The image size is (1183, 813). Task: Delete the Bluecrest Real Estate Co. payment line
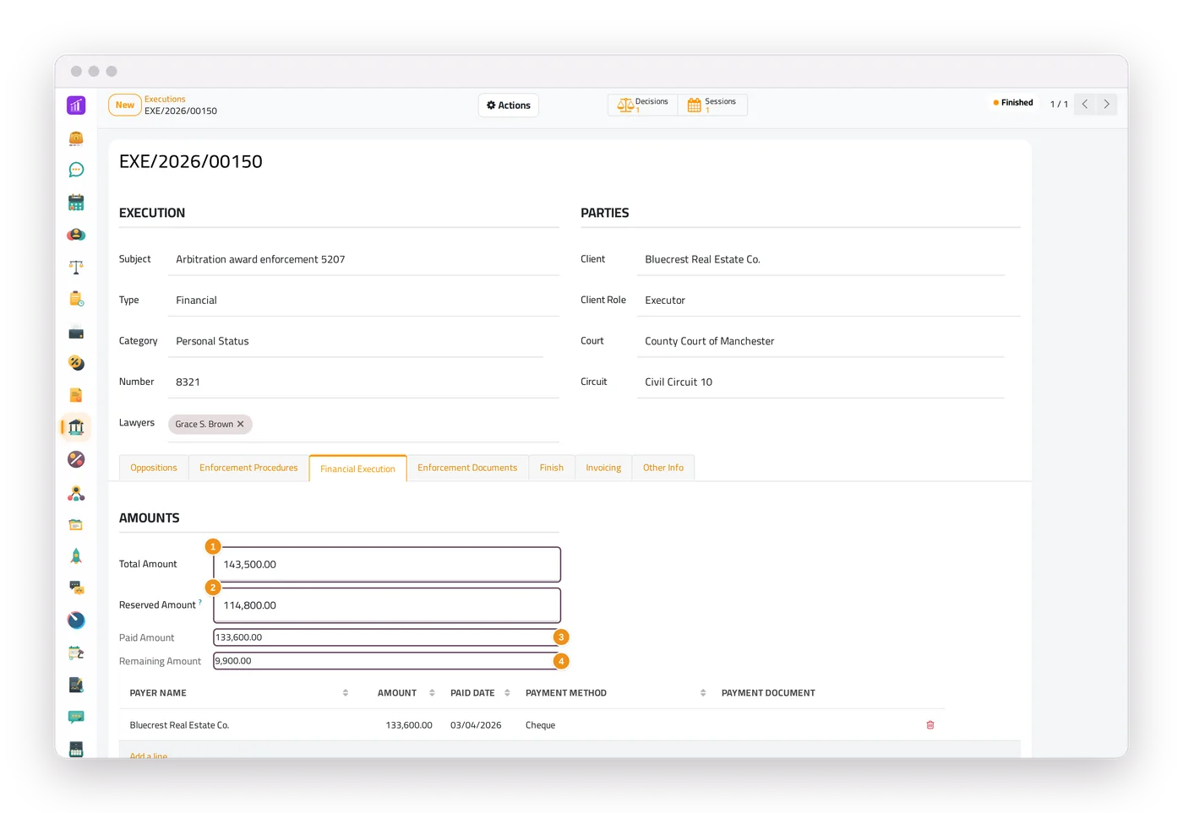pyautogui.click(x=930, y=725)
